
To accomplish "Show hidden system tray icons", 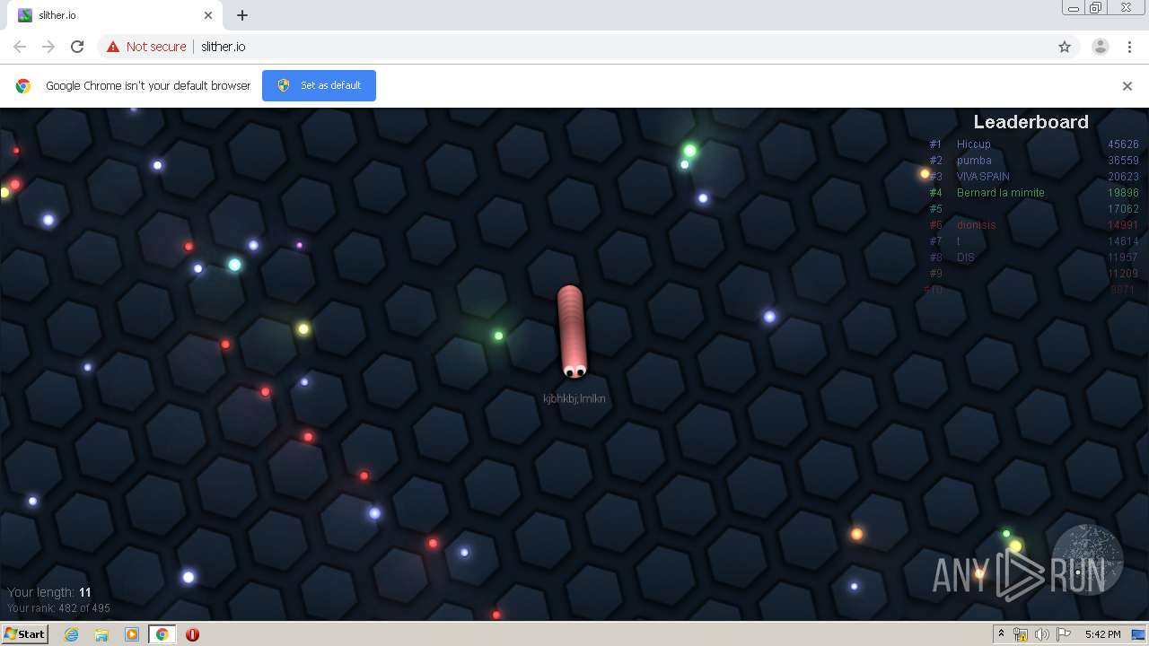I will tap(1001, 634).
